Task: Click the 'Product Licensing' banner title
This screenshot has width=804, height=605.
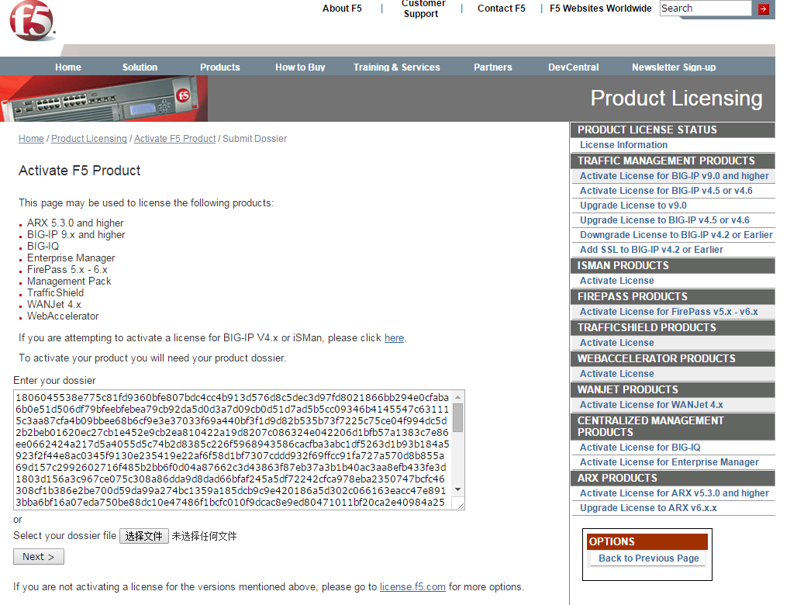Action: [x=676, y=99]
